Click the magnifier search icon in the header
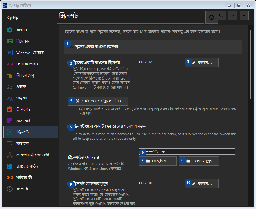256x209 pixels. coord(221,16)
